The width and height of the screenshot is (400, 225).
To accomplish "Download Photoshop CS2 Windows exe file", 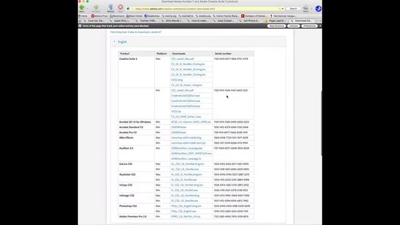I will pyautogui.click(x=184, y=211).
